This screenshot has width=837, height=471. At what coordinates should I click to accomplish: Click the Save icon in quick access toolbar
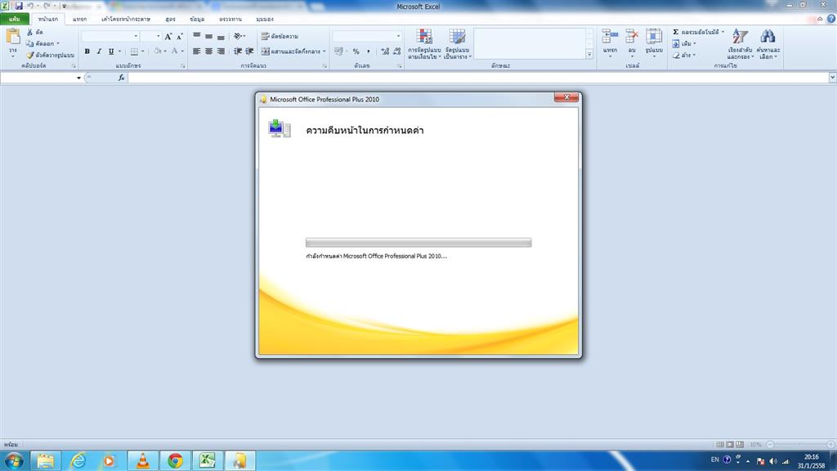pyautogui.click(x=19, y=6)
